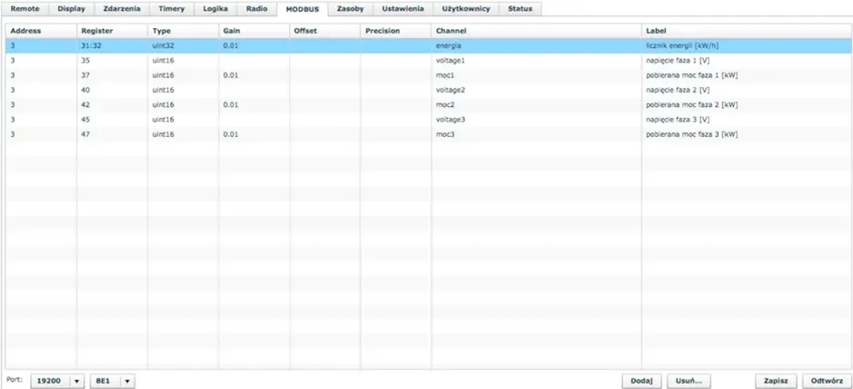Screen dimensions: 853x389
Task: Click the Channel column header
Action: pos(451,31)
